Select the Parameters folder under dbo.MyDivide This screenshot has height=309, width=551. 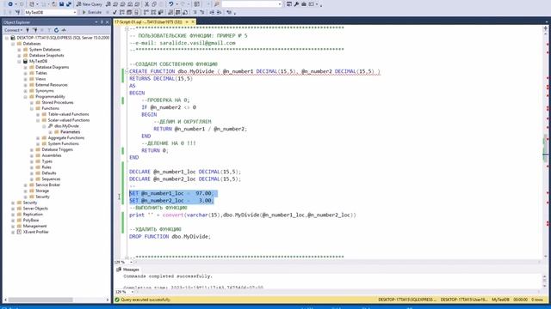coord(70,132)
